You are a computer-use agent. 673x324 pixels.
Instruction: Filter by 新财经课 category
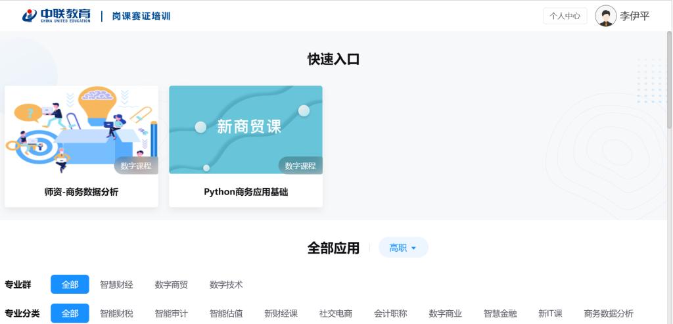(x=281, y=313)
